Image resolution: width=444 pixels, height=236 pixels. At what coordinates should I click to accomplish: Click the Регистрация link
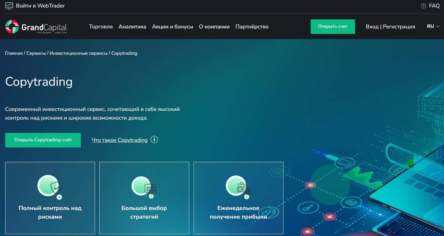pos(399,27)
